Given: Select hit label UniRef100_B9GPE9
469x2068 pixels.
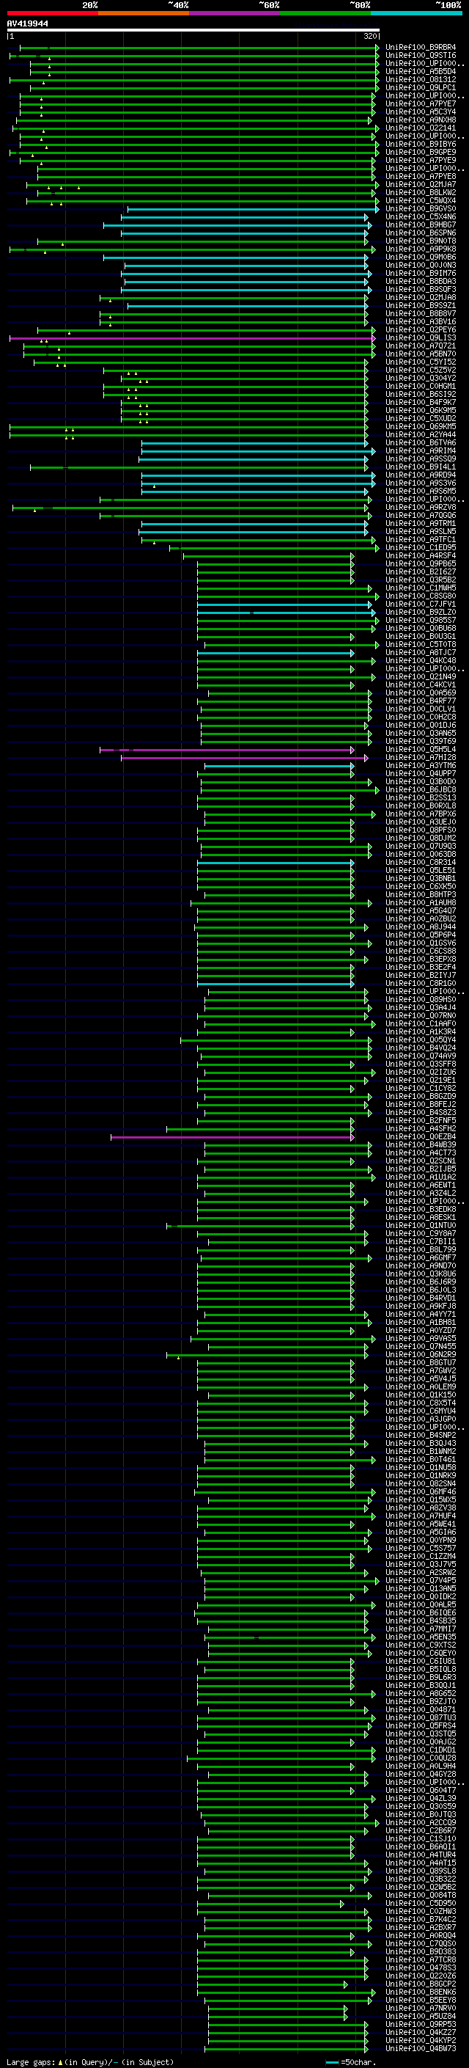Looking at the screenshot, I should click(421, 153).
